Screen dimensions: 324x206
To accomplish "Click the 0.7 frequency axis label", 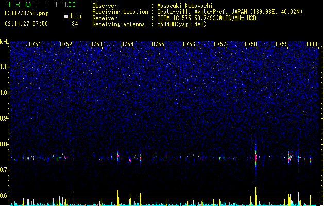I will tap(5, 170).
